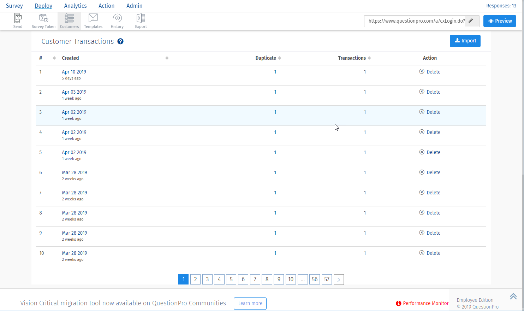Click Duplicate count in row 6
Viewport: 524px width, 311px height.
point(275,172)
